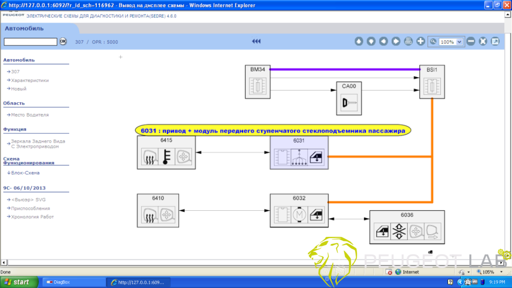Open diagram in new window icon
The height and width of the screenshot is (288, 512).
coord(495,41)
